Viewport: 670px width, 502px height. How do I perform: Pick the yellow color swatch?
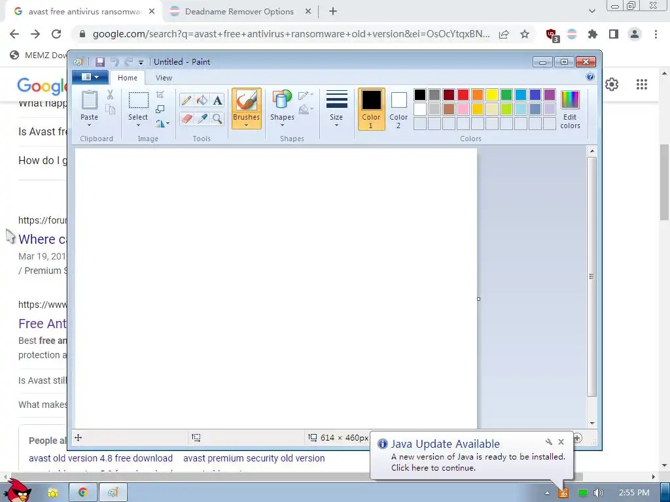[x=492, y=95]
